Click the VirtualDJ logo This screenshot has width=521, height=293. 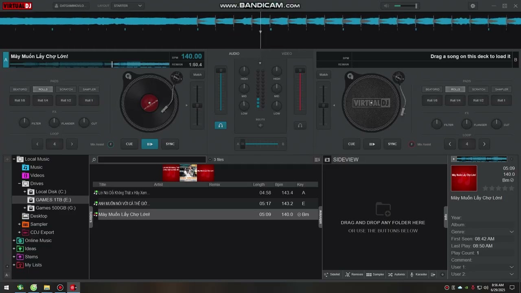pos(17,6)
